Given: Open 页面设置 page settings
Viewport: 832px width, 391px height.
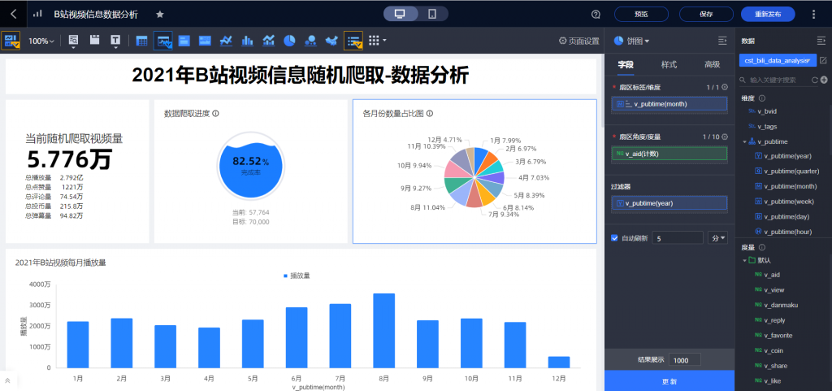Looking at the screenshot, I should coord(578,41).
